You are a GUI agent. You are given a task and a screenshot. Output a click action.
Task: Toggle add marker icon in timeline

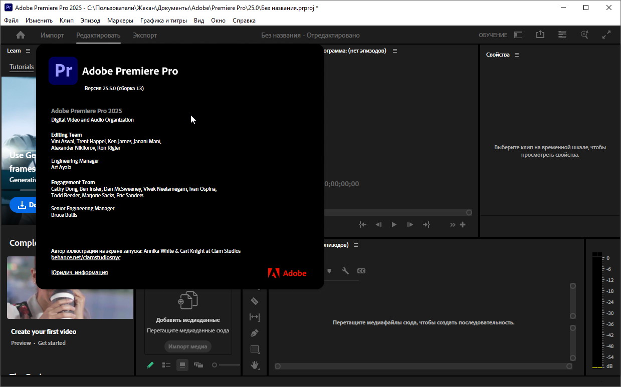329,271
